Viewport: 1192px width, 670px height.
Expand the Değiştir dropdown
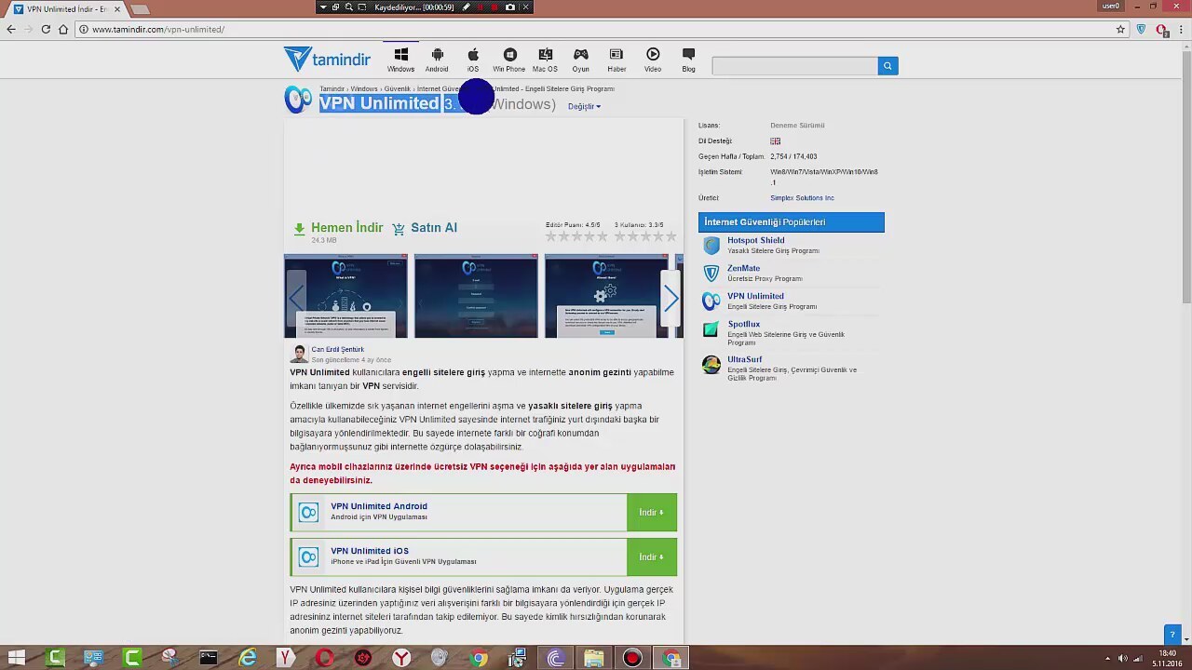[x=584, y=106]
